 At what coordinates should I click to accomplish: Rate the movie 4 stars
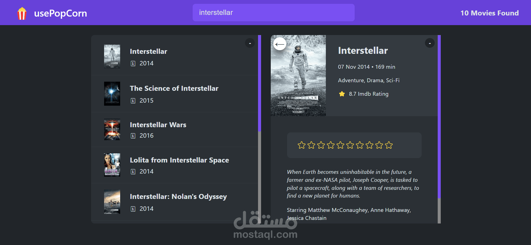click(331, 145)
